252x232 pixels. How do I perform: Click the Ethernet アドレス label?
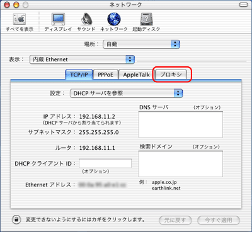[x=50, y=185]
